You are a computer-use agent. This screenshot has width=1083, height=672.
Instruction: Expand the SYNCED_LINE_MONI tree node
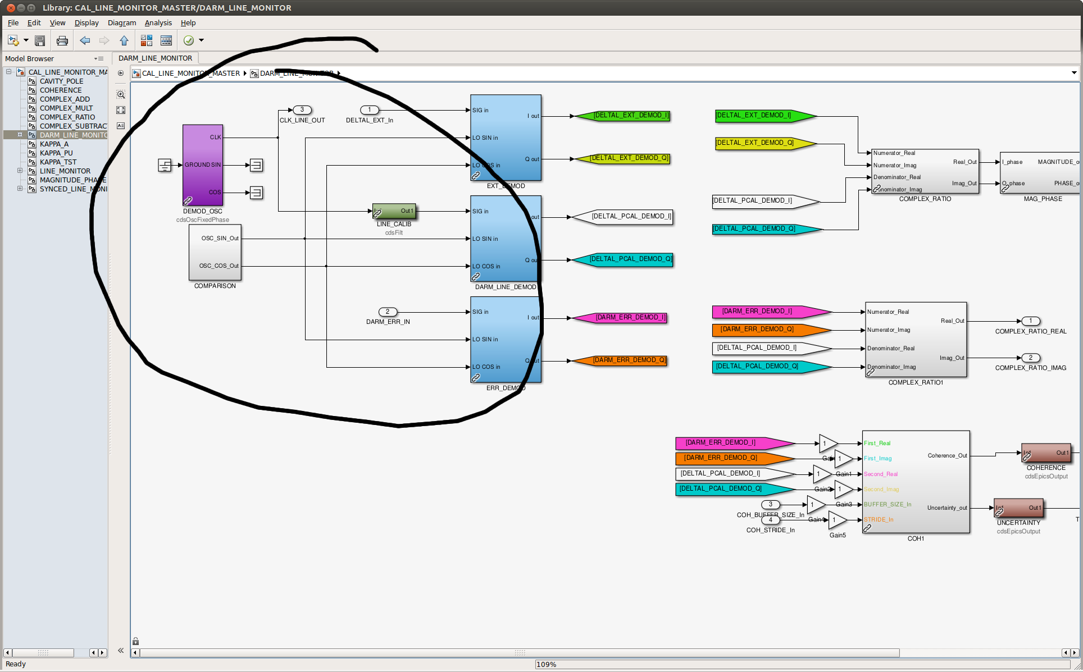pyautogui.click(x=20, y=189)
